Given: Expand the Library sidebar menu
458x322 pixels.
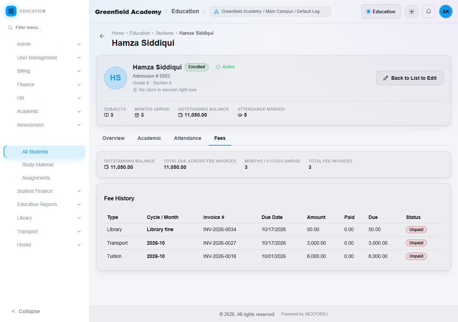Looking at the screenshot, I should (x=49, y=218).
